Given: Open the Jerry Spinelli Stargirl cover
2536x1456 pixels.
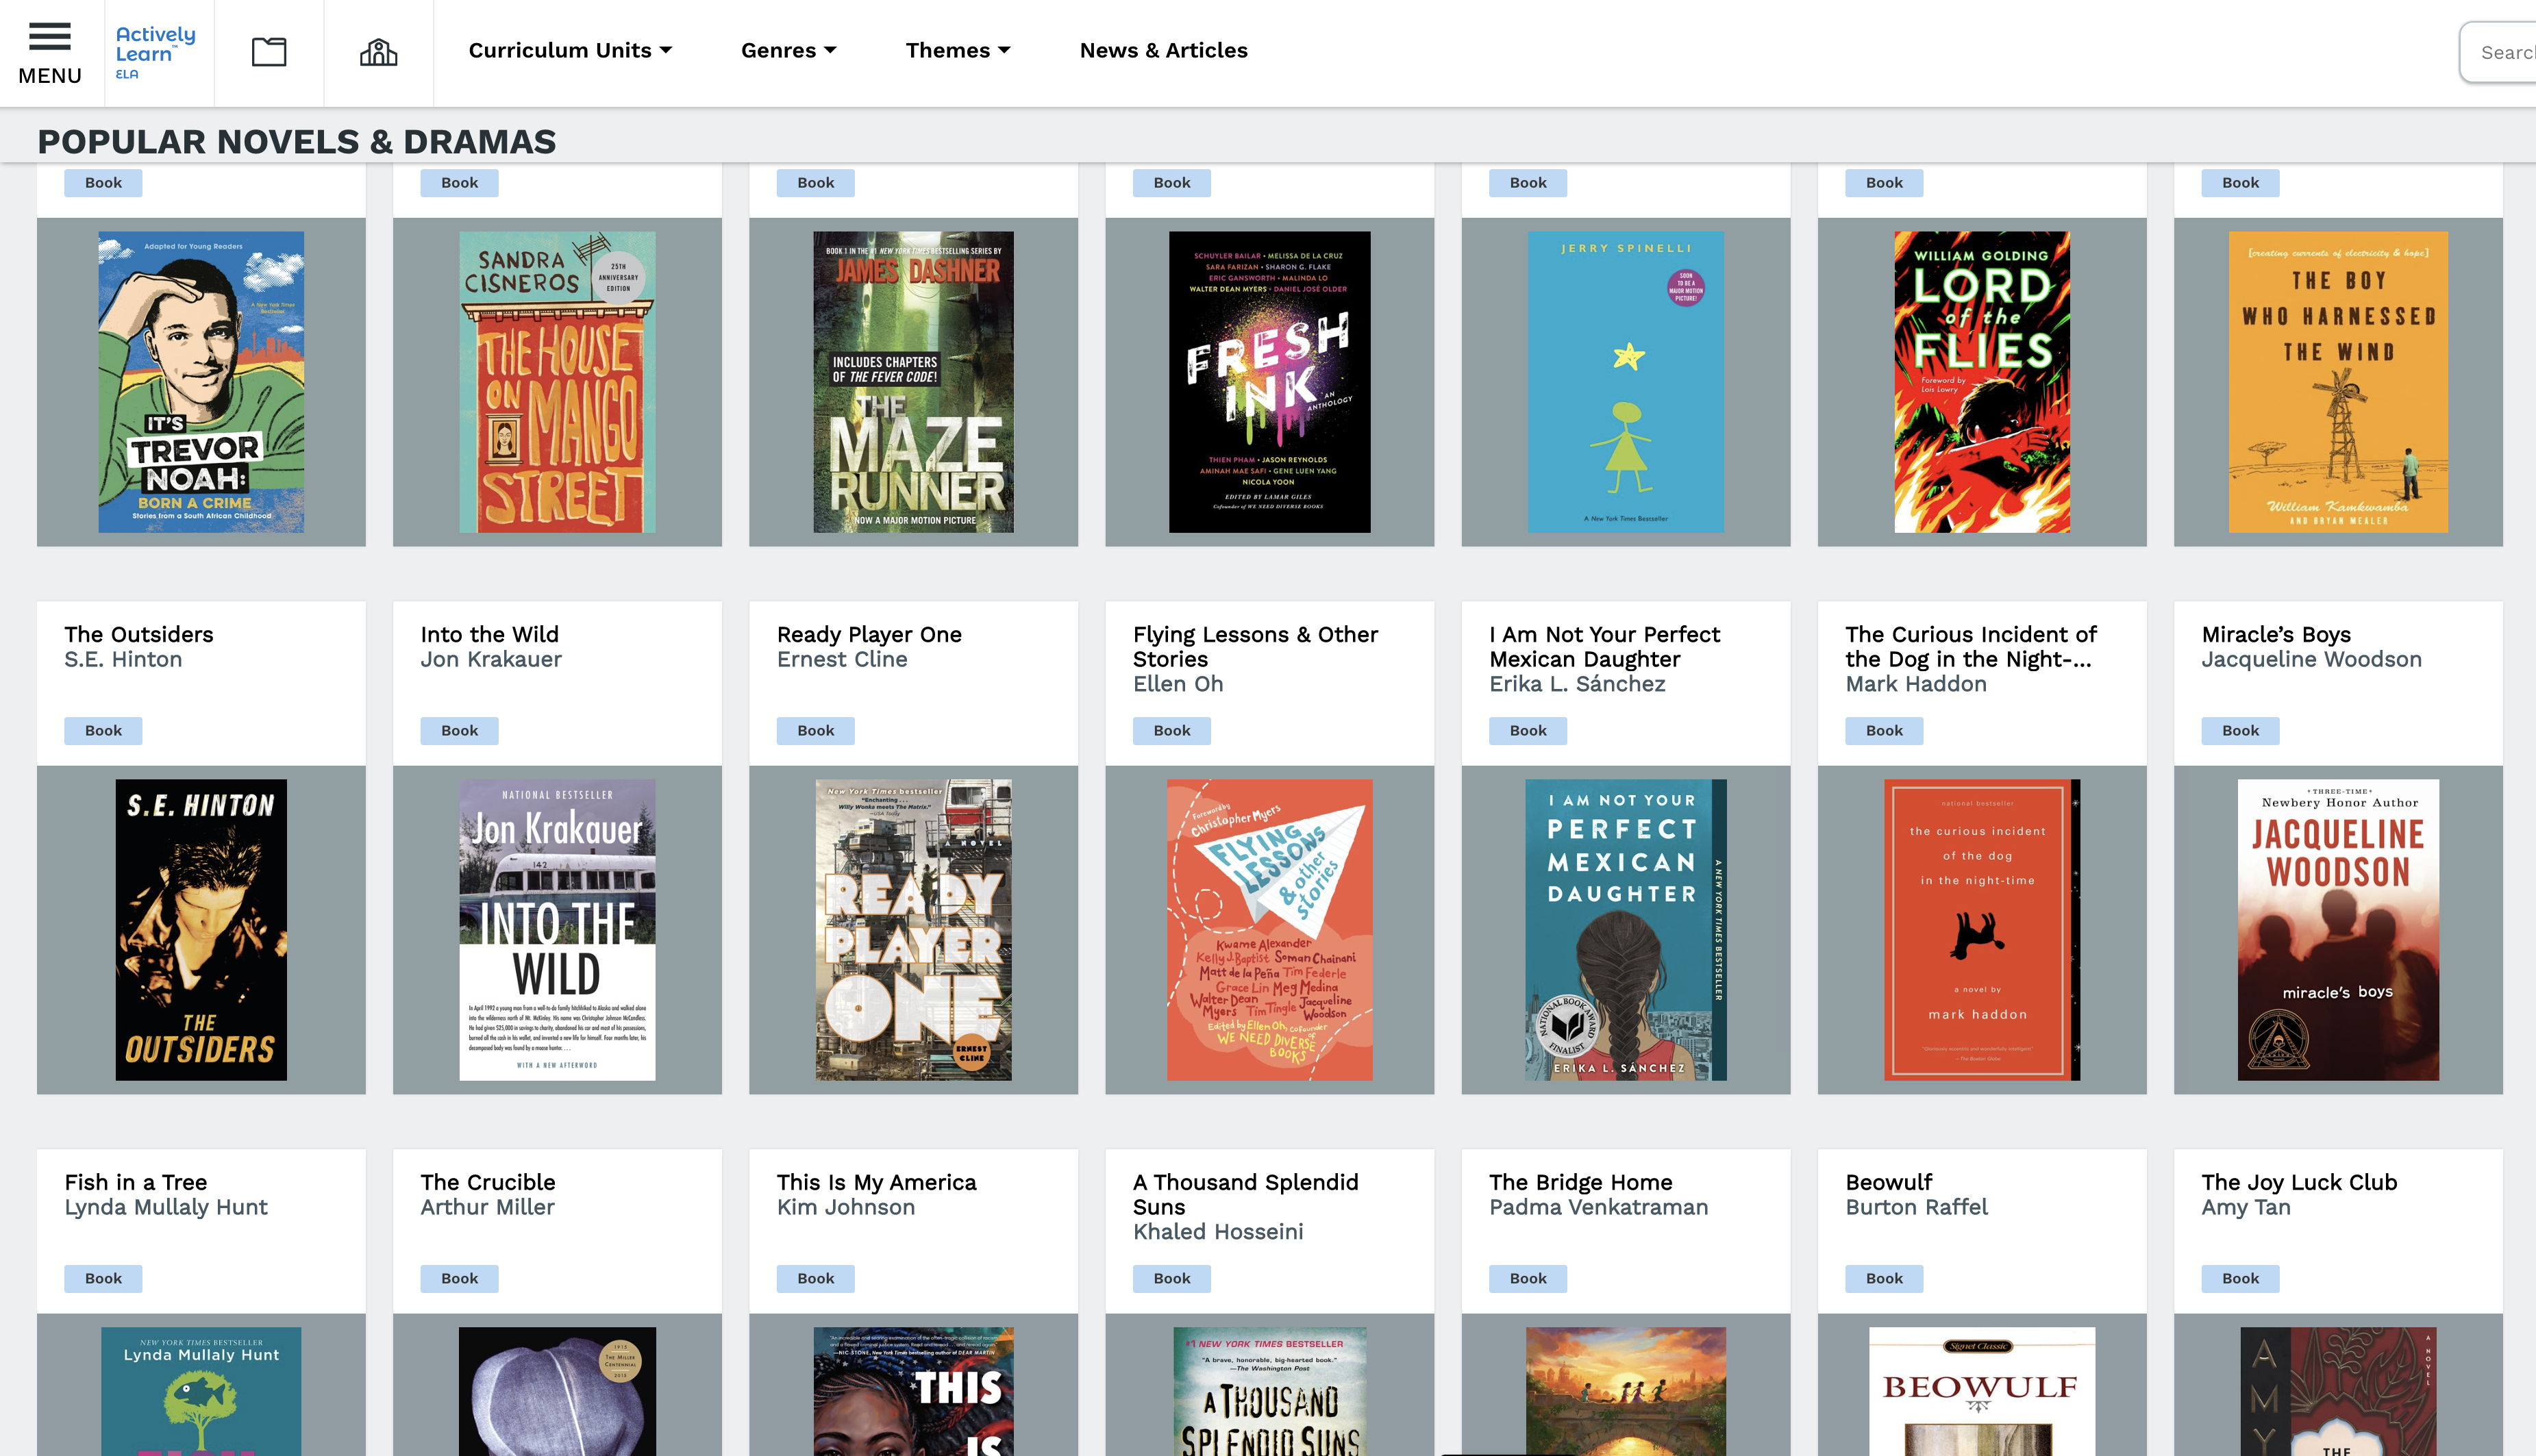Looking at the screenshot, I should tap(1625, 382).
